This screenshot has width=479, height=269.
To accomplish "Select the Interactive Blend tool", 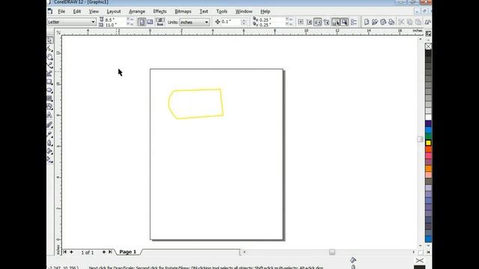I will (50, 125).
